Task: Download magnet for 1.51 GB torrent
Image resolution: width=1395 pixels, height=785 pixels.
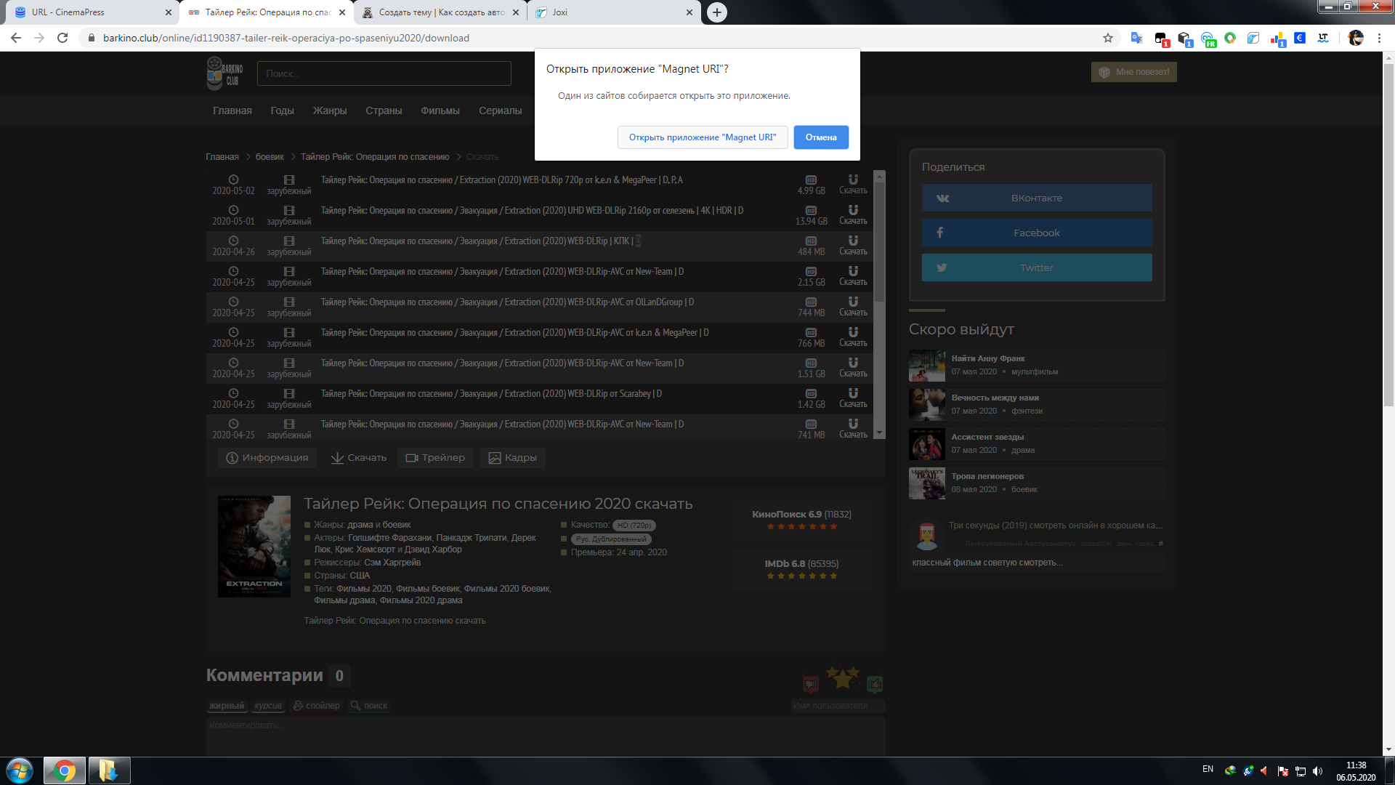Action: (x=853, y=368)
